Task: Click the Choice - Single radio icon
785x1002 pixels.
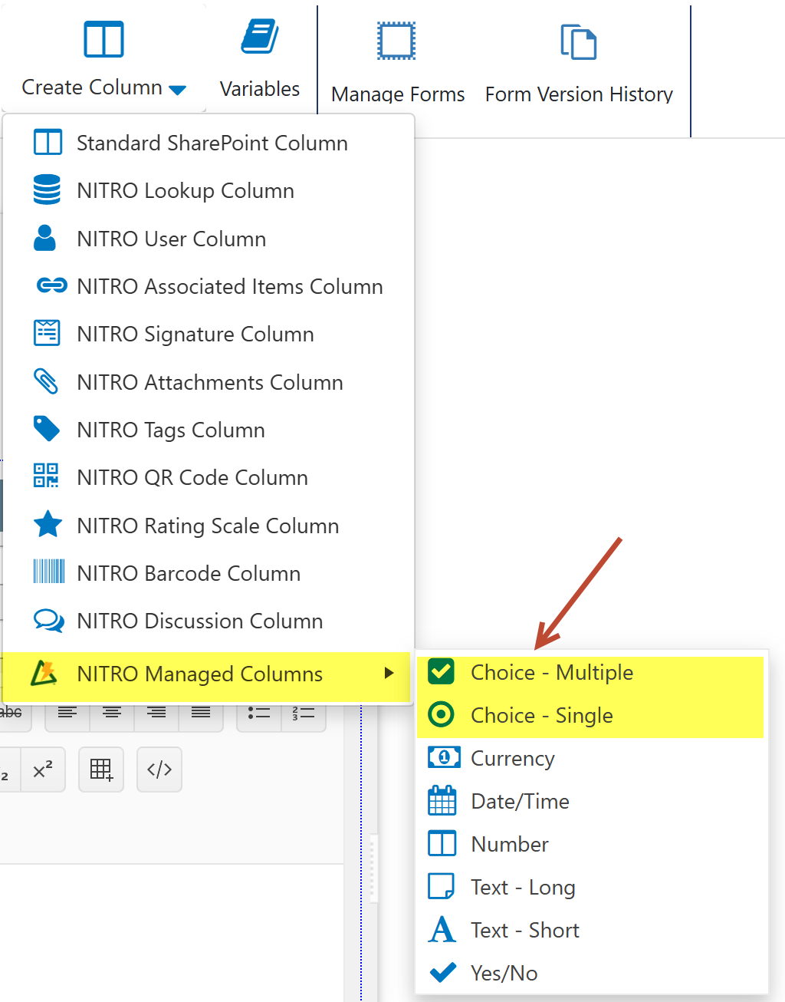Action: [441, 714]
